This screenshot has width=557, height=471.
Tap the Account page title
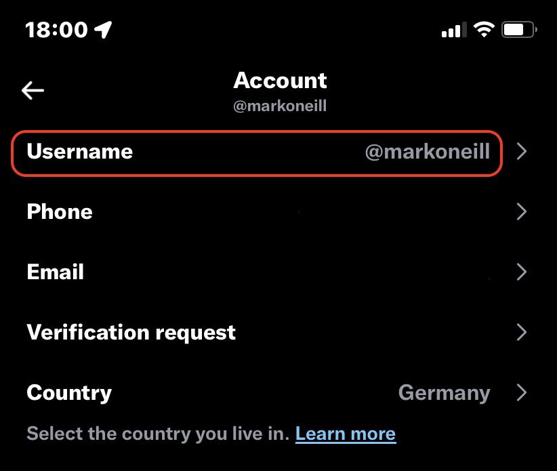(280, 81)
